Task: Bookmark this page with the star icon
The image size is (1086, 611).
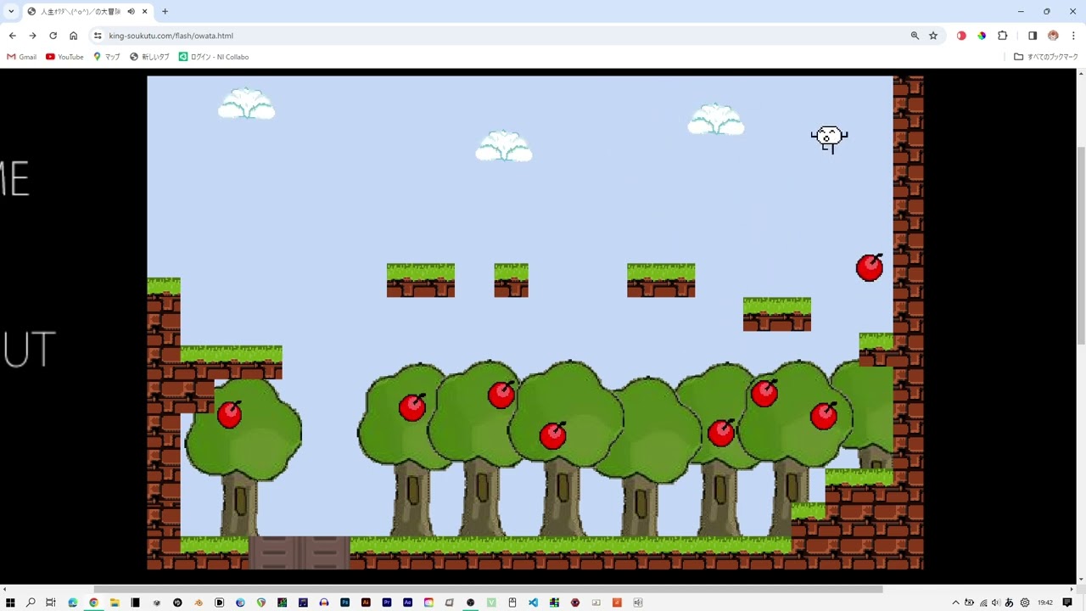Action: [933, 36]
